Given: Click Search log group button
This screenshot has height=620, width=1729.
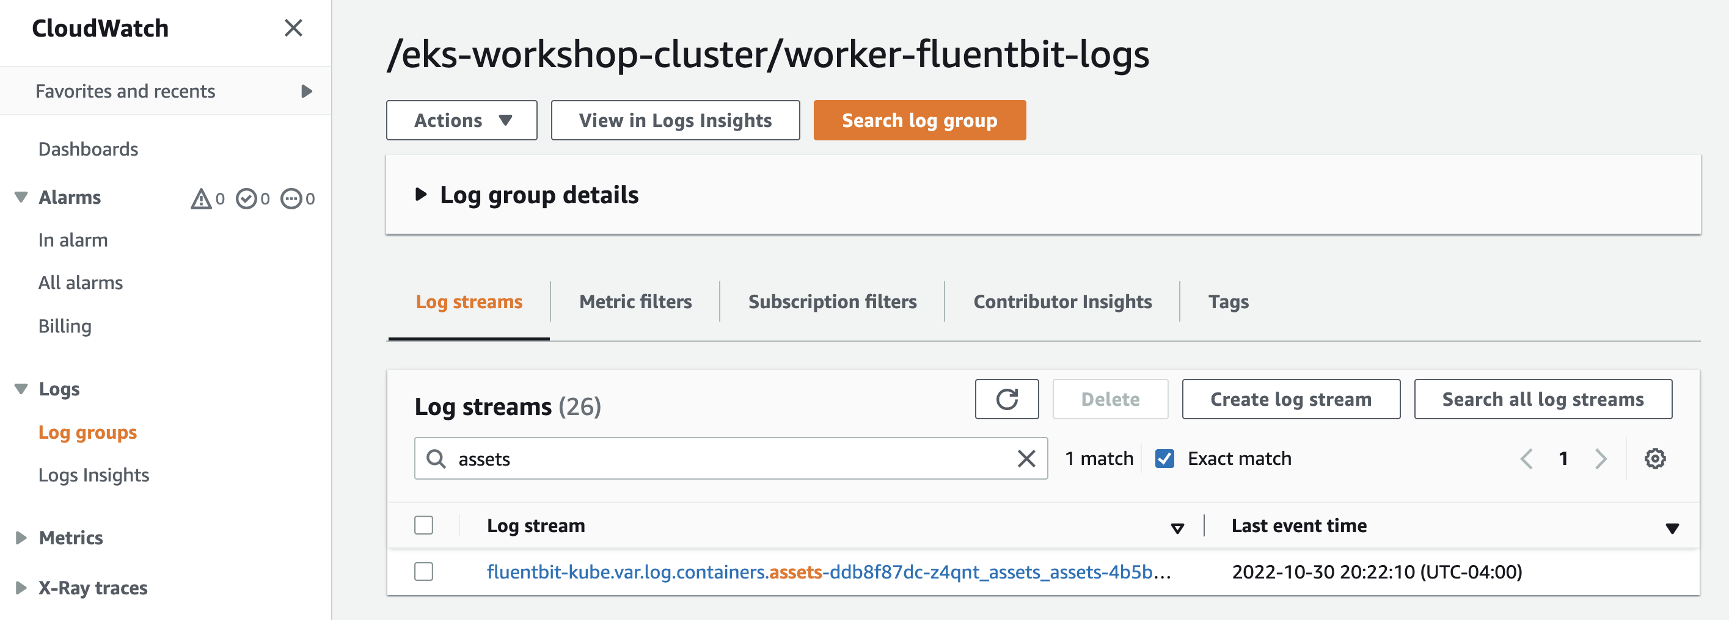Looking at the screenshot, I should [919, 120].
